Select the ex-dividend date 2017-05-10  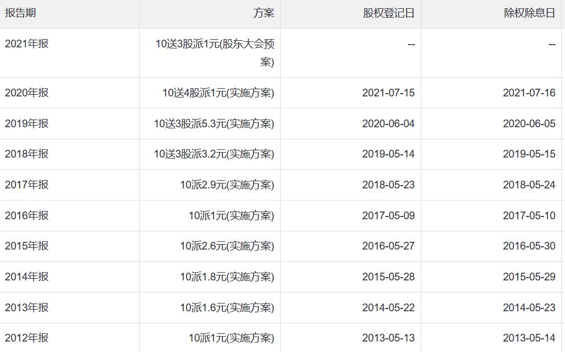[x=529, y=215]
